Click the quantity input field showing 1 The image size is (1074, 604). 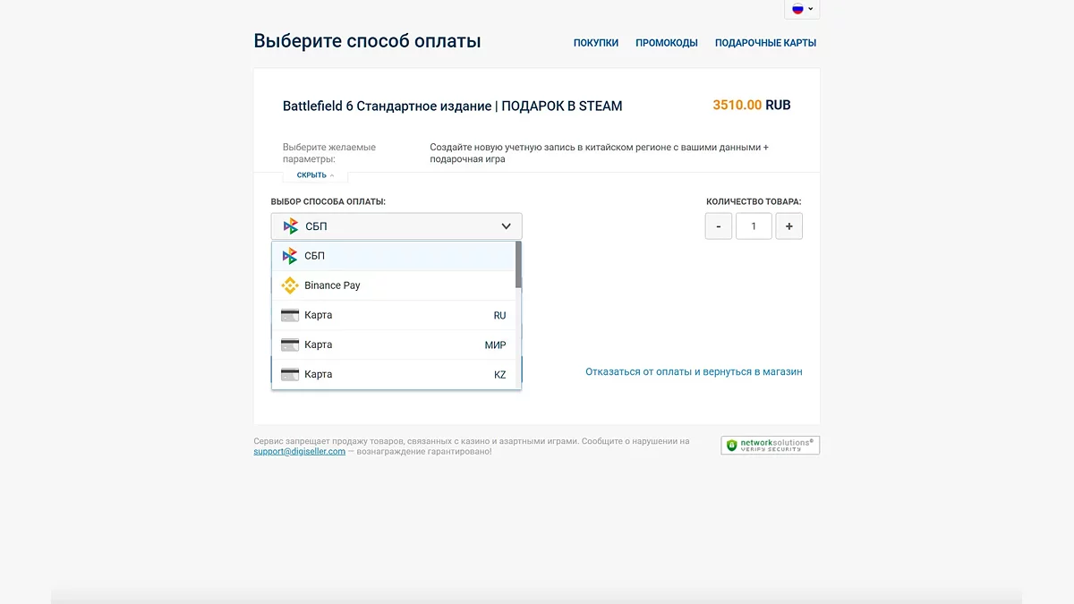click(x=754, y=226)
